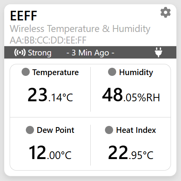Open sensor settings gear icon
The image size is (181, 181).
coord(166,12)
